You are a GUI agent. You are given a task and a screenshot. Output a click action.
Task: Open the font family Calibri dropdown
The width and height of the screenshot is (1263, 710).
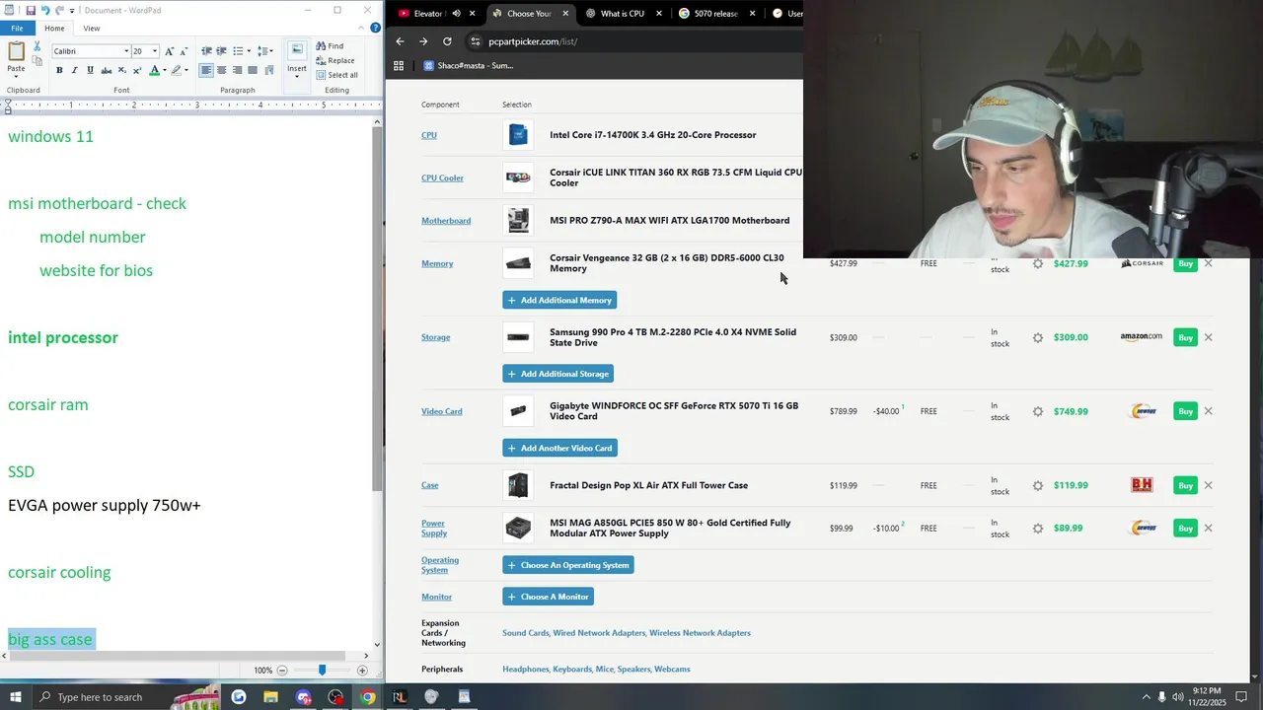coord(126,51)
